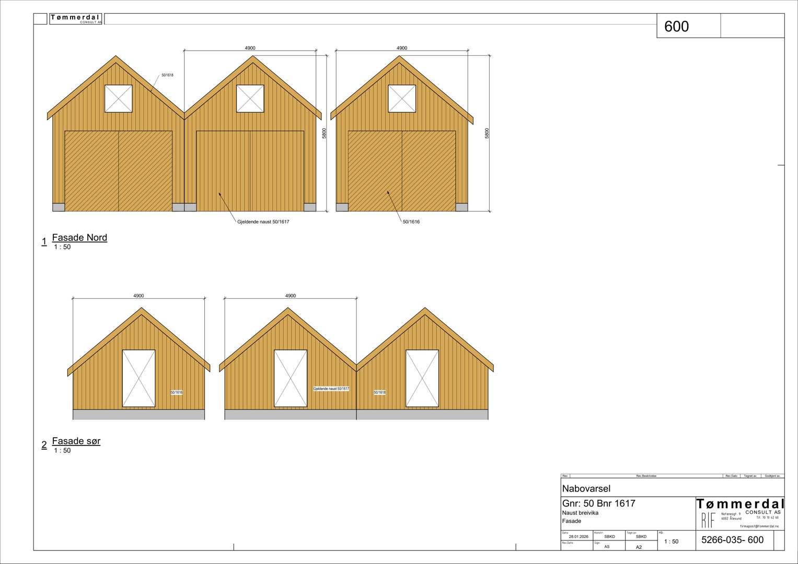Screen dimensions: 798x564
Task: Click the Gjeldende naust 50/1617 label under north facade
Action: pos(263,222)
